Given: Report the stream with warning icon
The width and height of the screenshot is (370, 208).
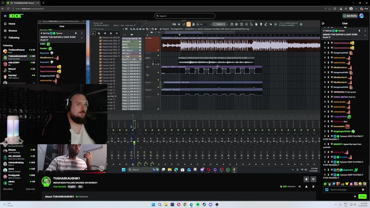Looking at the screenshot, I should click(x=306, y=187).
